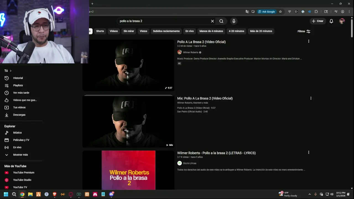
Task: Select the Videos filter chip
Action: tap(114, 31)
